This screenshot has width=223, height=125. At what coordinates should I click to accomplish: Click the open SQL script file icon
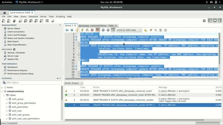(x=9, y=21)
